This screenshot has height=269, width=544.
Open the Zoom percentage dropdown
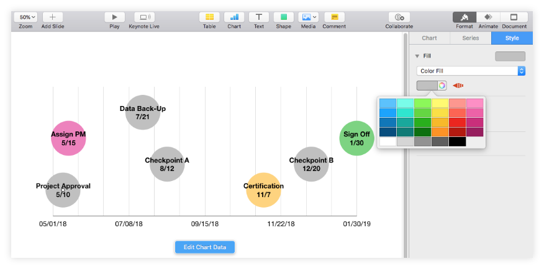[26, 17]
